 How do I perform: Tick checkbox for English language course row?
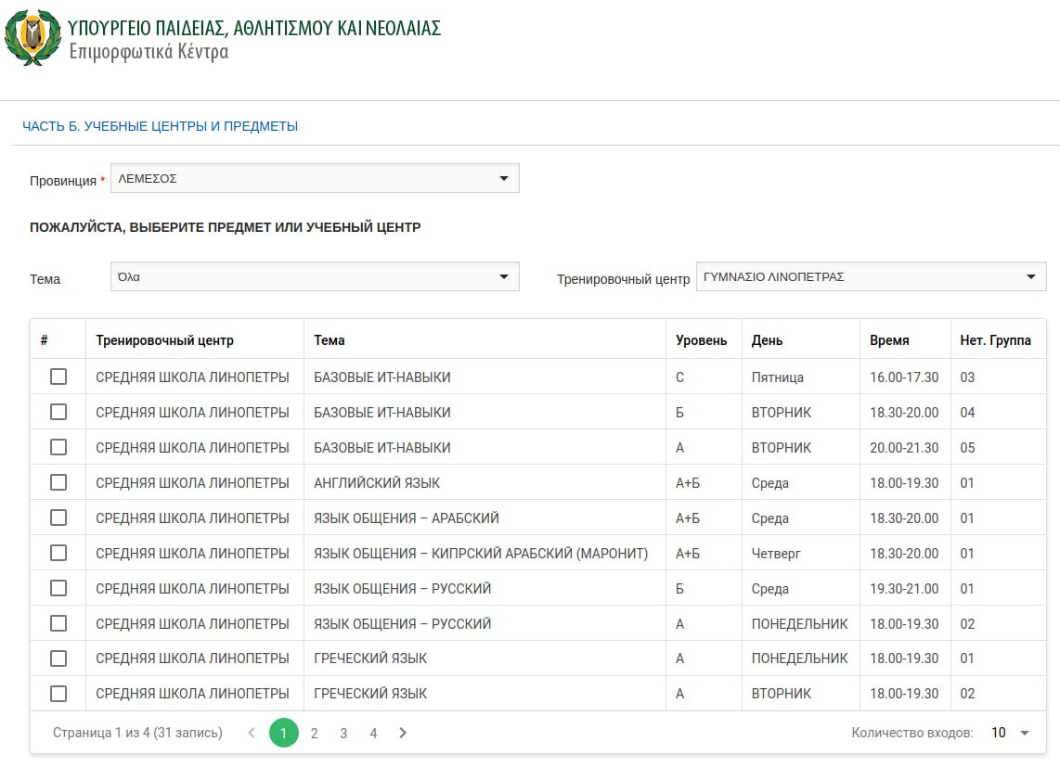(58, 482)
